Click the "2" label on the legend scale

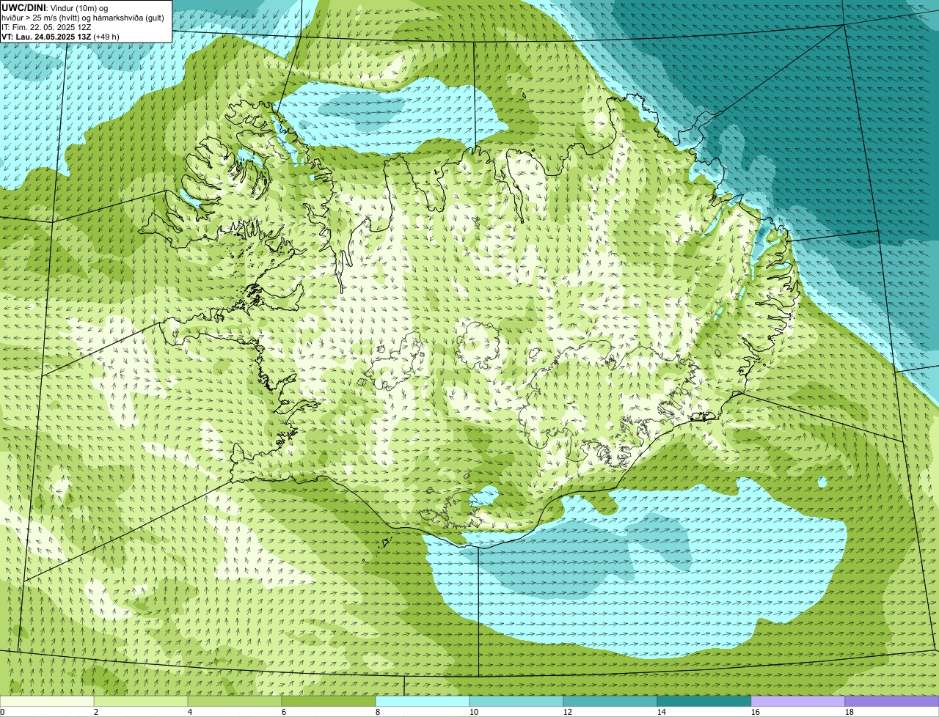coord(96,712)
